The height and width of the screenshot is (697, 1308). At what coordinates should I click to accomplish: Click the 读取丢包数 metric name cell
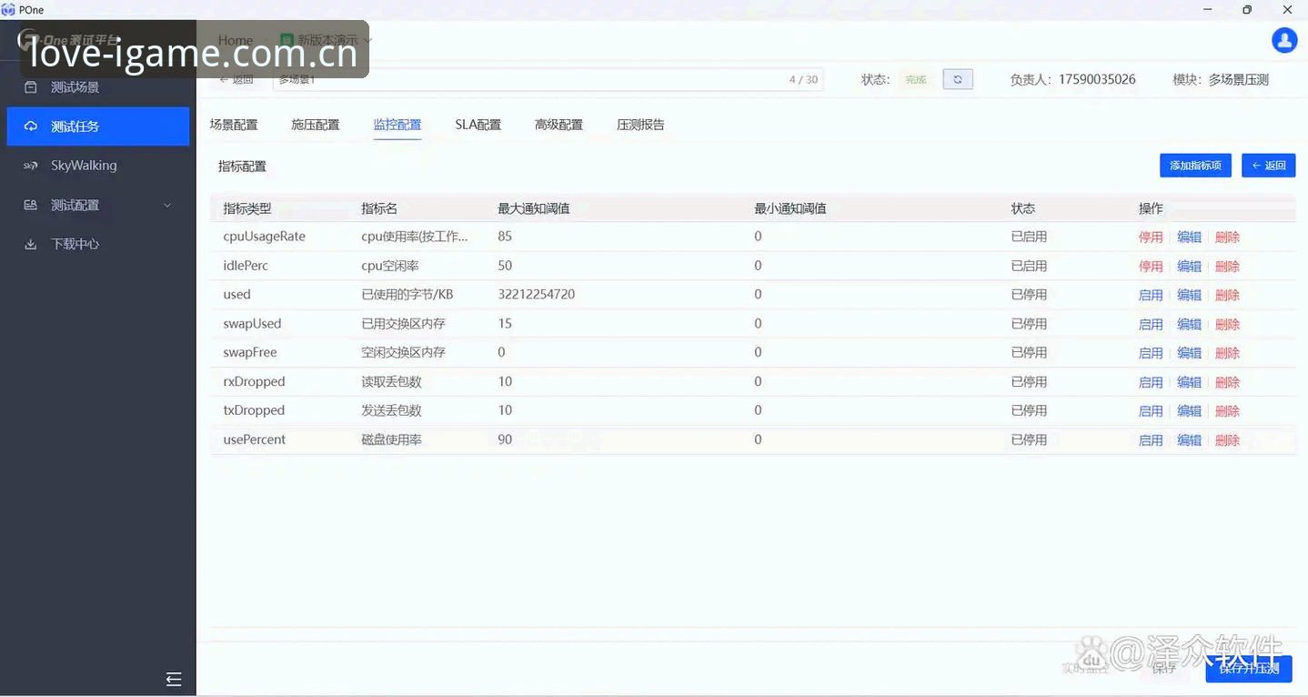pyautogui.click(x=391, y=382)
